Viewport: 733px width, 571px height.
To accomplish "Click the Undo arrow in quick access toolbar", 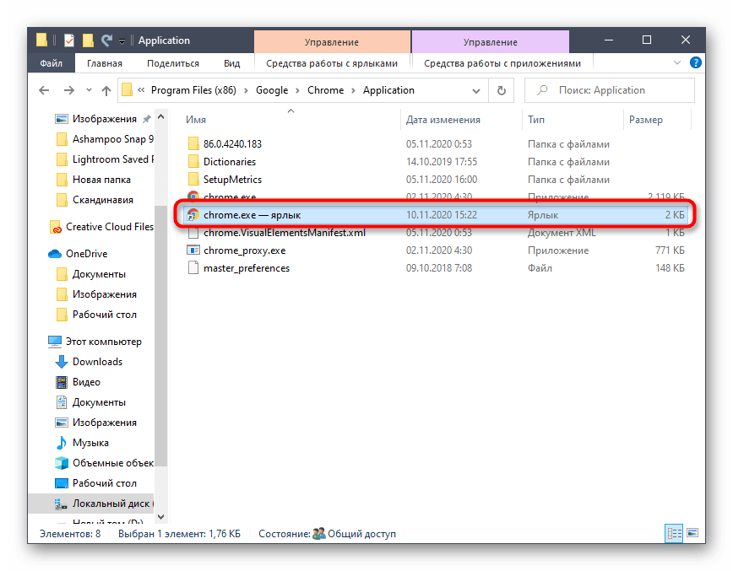I will click(107, 40).
